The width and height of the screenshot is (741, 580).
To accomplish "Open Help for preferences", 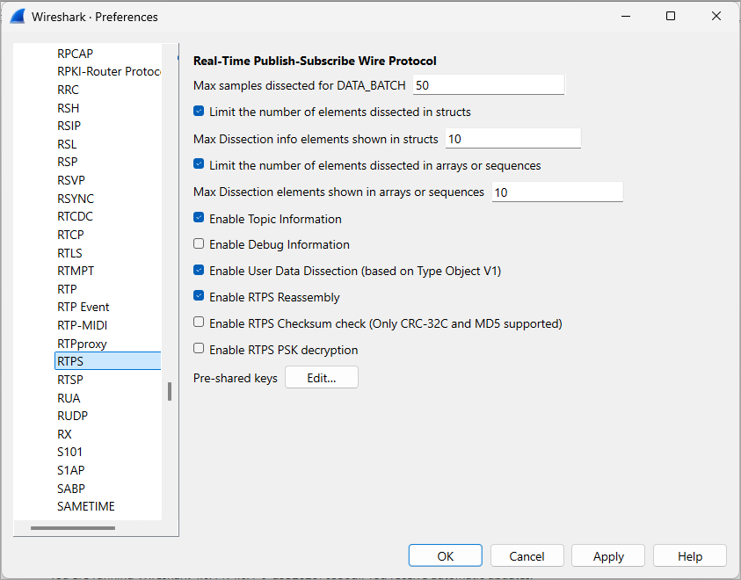I will pyautogui.click(x=690, y=556).
